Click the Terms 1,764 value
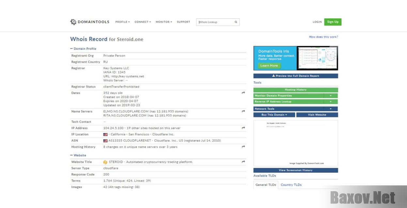The image size is (407, 208). tap(127, 181)
